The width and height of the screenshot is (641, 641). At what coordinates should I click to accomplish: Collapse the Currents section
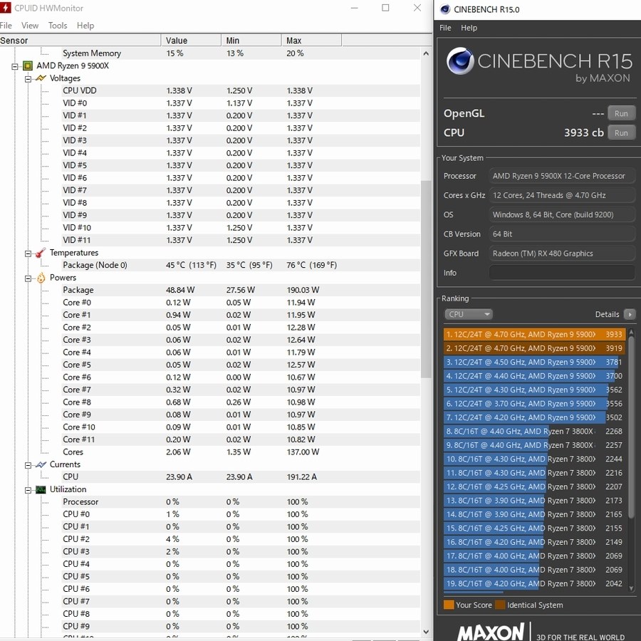click(x=28, y=465)
